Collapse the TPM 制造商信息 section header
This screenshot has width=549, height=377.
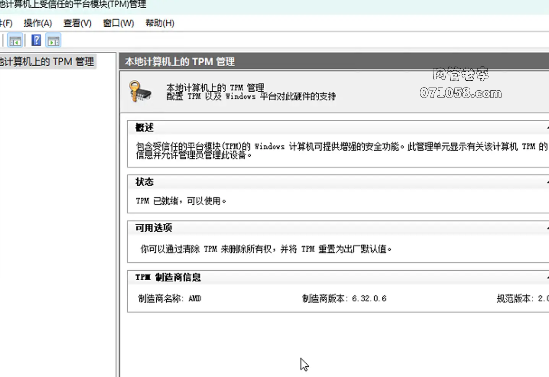pyautogui.click(x=547, y=278)
